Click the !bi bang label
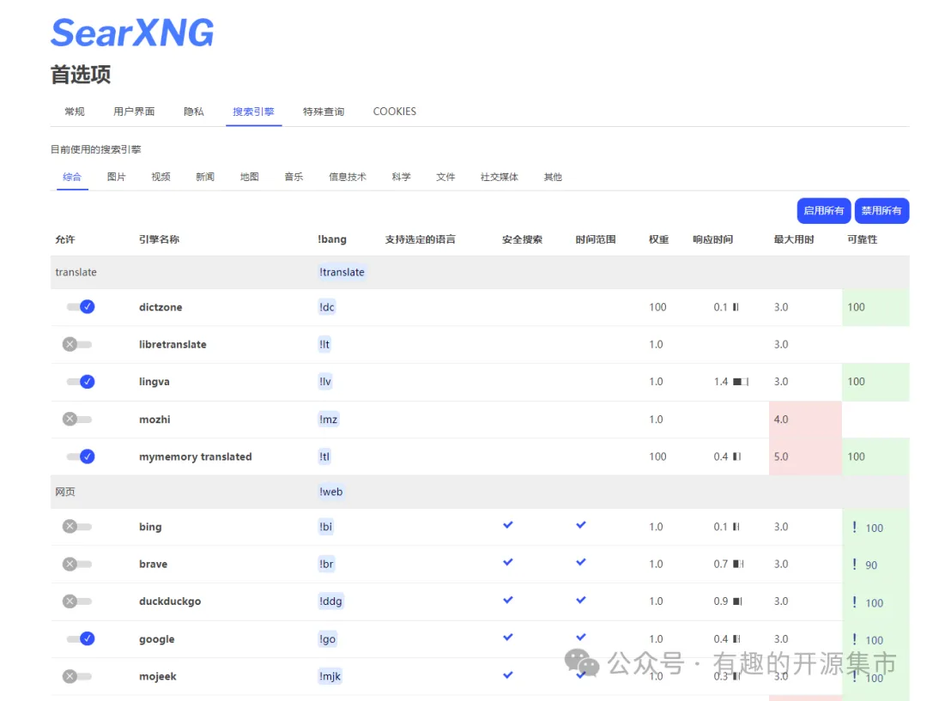Screen dimensions: 927x701 pos(326,527)
